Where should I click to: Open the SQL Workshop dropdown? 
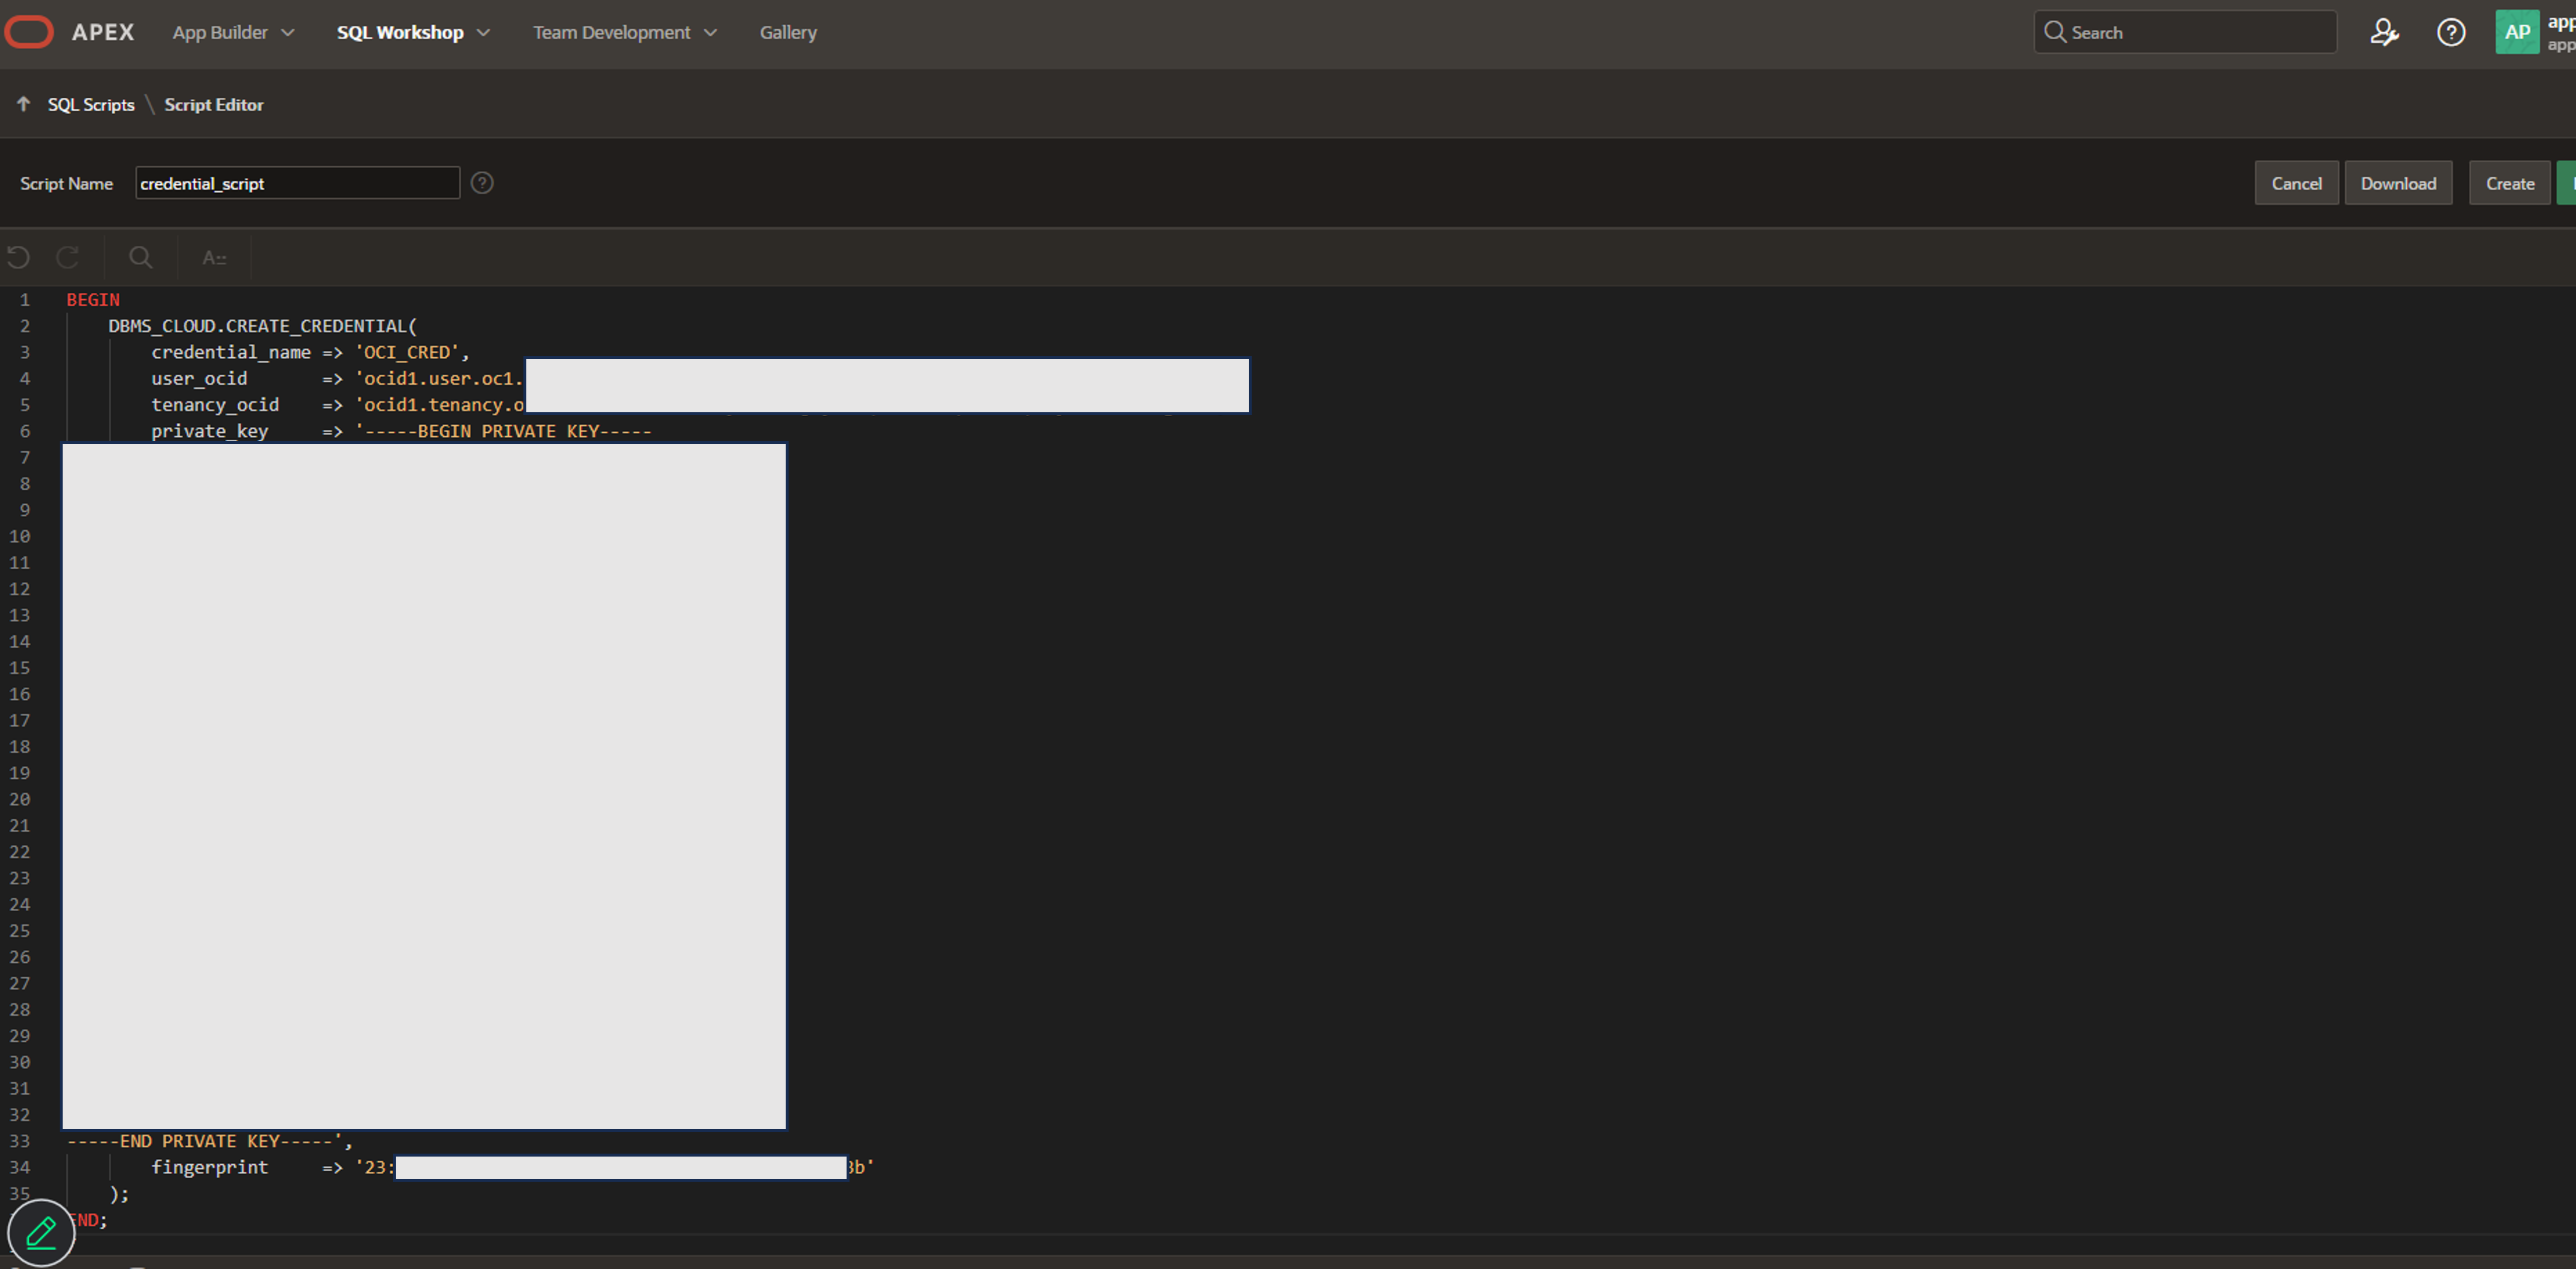pyautogui.click(x=412, y=32)
